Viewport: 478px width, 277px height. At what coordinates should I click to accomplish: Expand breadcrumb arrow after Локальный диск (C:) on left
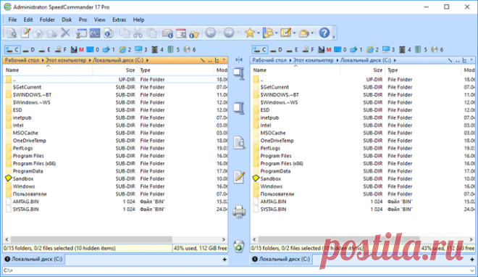pyautogui.click(x=147, y=60)
